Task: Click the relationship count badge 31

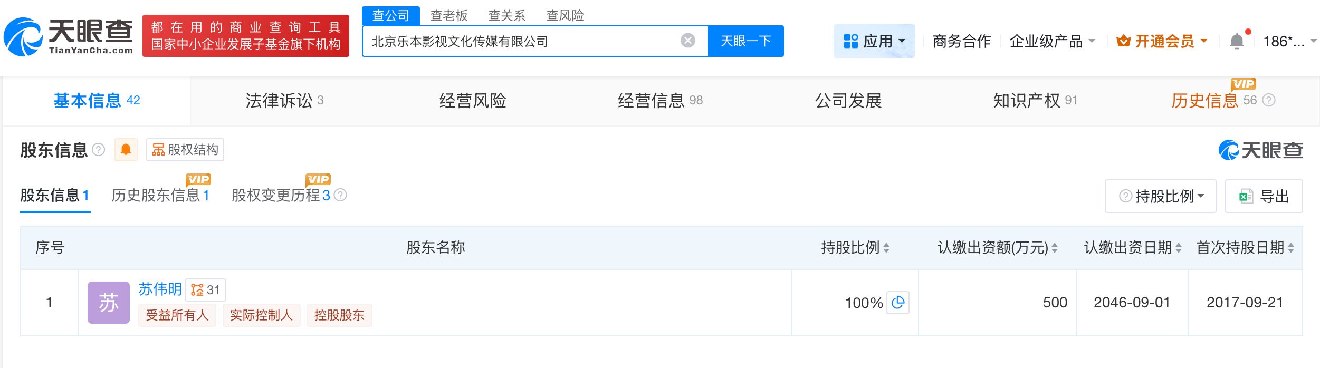Action: (x=205, y=290)
